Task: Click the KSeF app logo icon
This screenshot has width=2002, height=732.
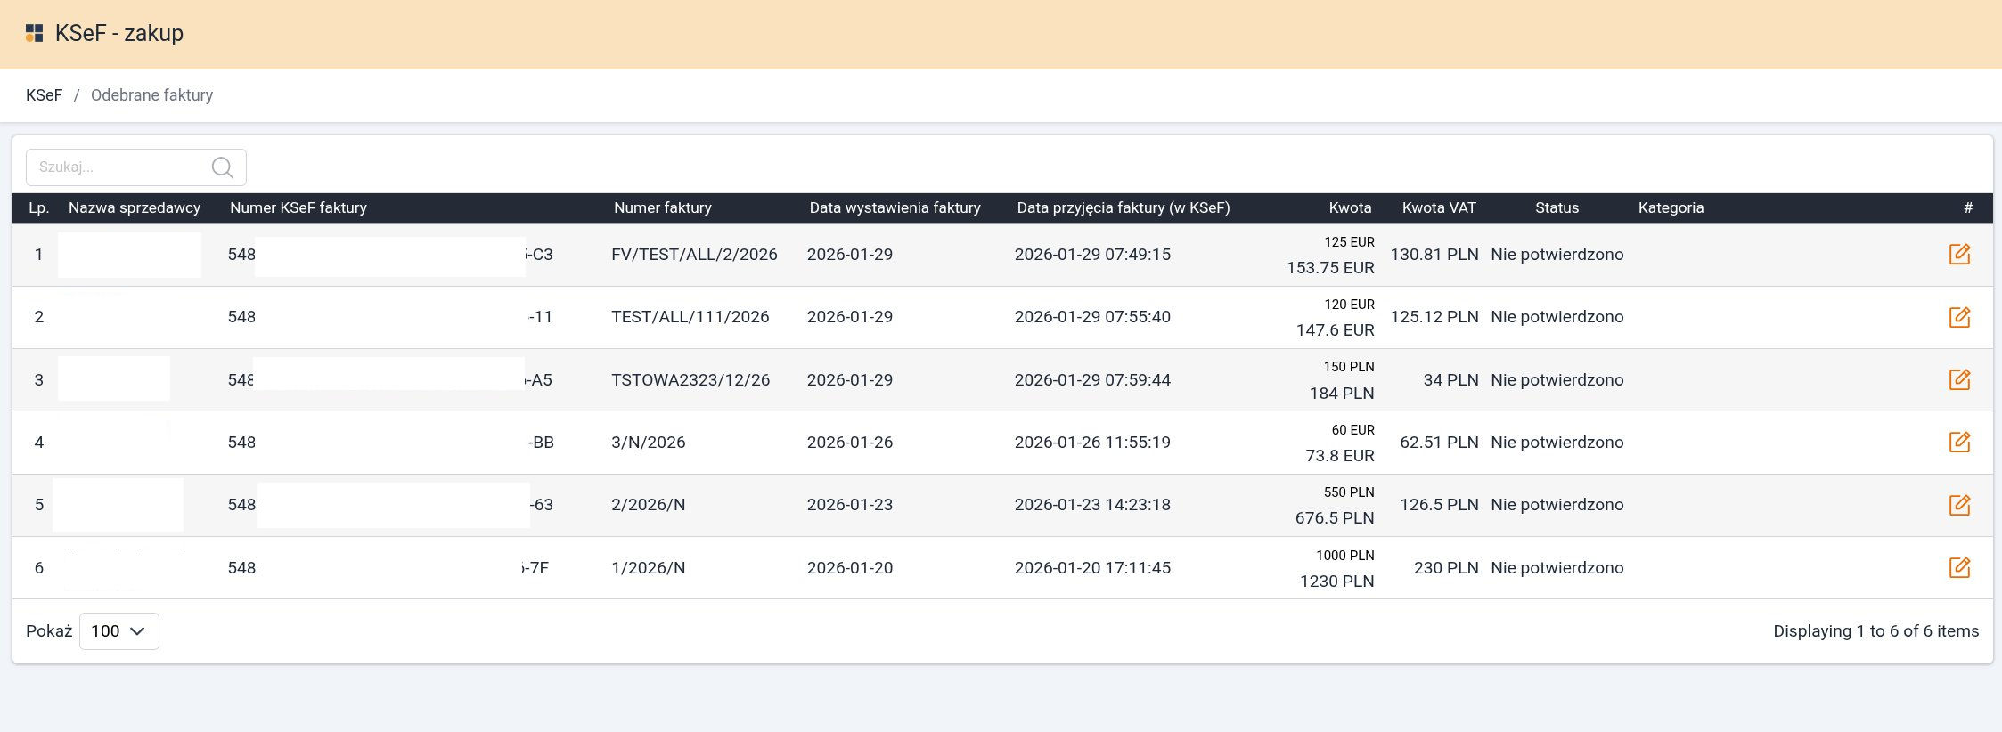Action: click(x=35, y=34)
